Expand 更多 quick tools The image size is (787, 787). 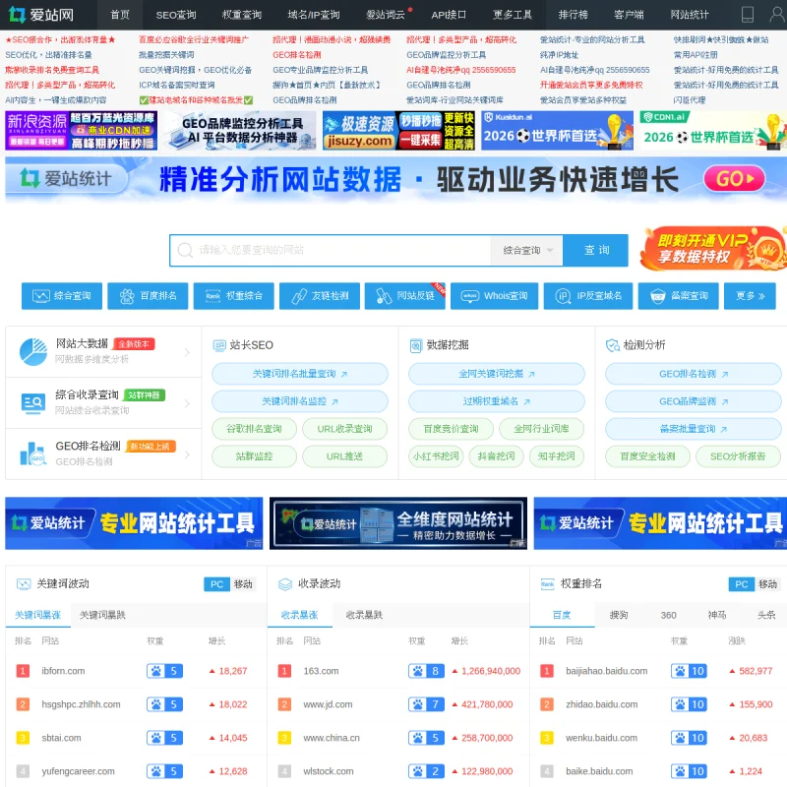coord(751,296)
